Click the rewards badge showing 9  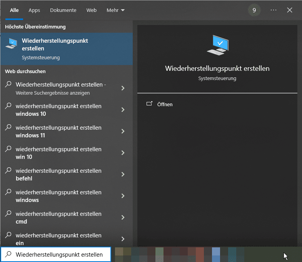click(254, 10)
